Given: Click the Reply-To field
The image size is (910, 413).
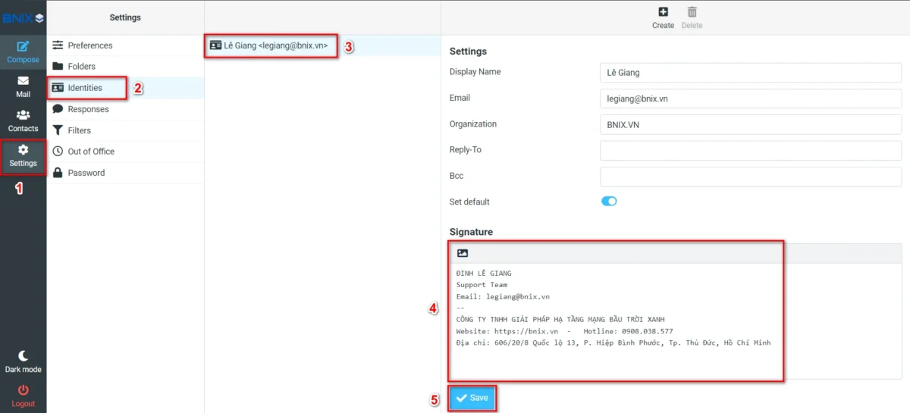Looking at the screenshot, I should point(751,150).
